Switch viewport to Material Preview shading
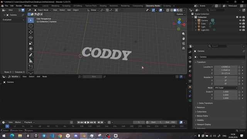 pos(178,10)
